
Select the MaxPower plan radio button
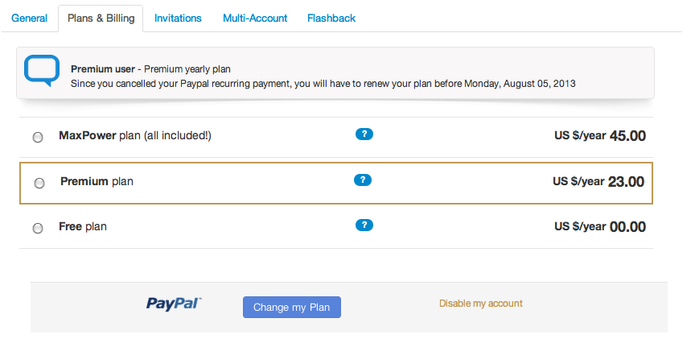(38, 138)
